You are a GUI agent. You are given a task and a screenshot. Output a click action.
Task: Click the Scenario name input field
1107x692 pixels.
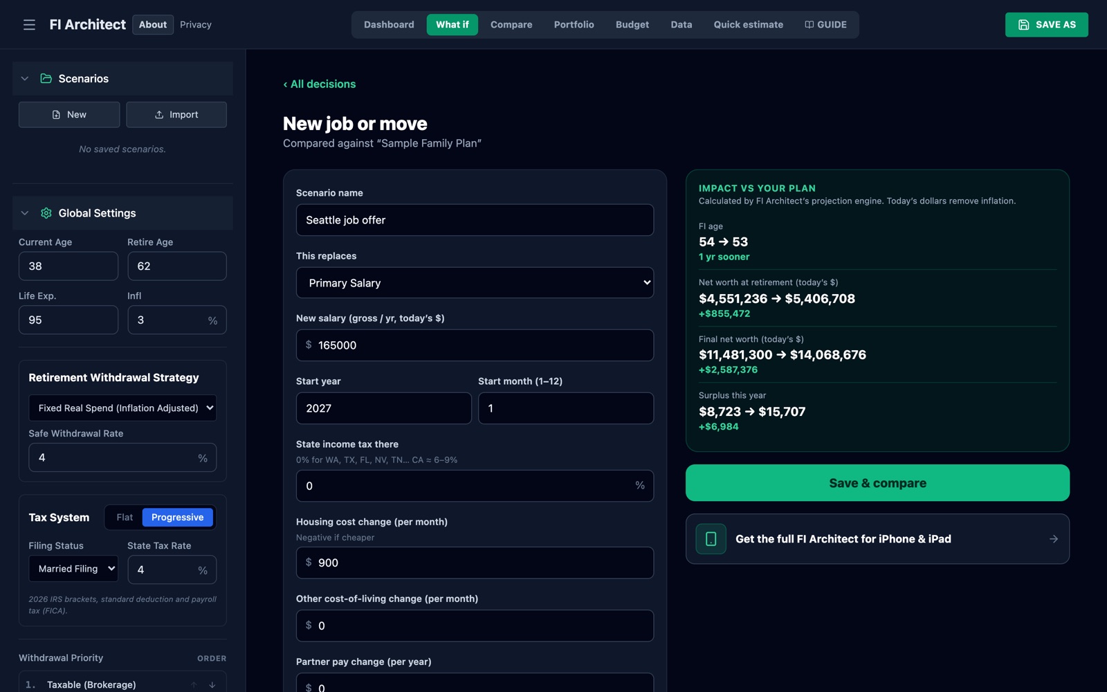(475, 220)
